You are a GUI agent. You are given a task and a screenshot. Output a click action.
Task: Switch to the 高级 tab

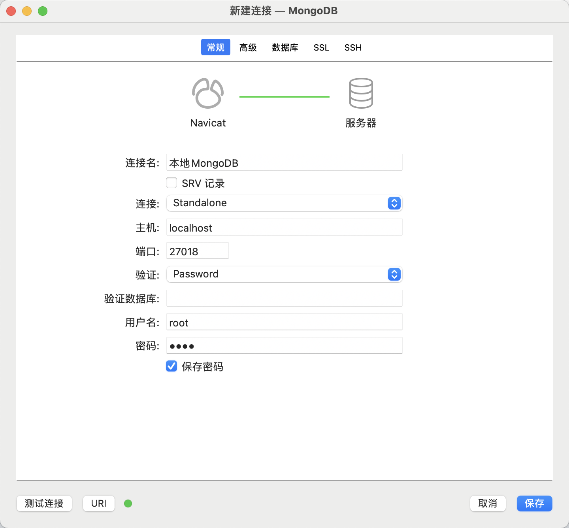[x=248, y=47]
